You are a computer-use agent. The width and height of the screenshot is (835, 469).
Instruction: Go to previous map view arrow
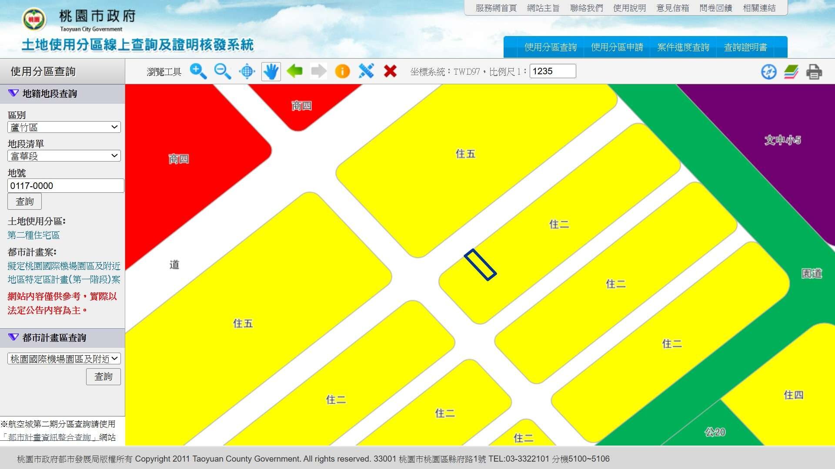[295, 71]
